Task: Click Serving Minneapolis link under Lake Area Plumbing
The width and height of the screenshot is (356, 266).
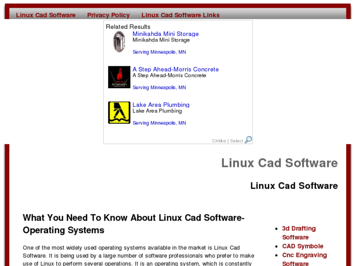Action: [159, 123]
